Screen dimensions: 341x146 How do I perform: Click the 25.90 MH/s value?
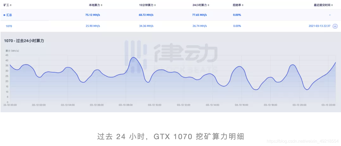tap(93, 26)
